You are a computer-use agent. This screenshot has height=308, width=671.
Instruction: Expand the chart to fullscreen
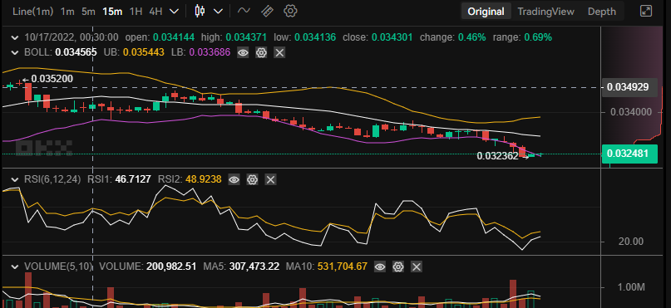(646, 11)
